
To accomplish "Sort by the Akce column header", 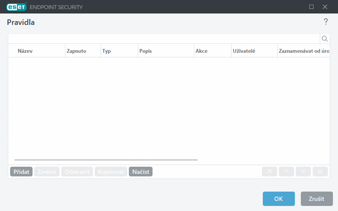I will [202, 51].
